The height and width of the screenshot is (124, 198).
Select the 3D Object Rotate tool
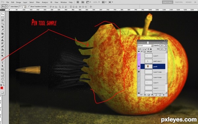[x=3, y=73]
